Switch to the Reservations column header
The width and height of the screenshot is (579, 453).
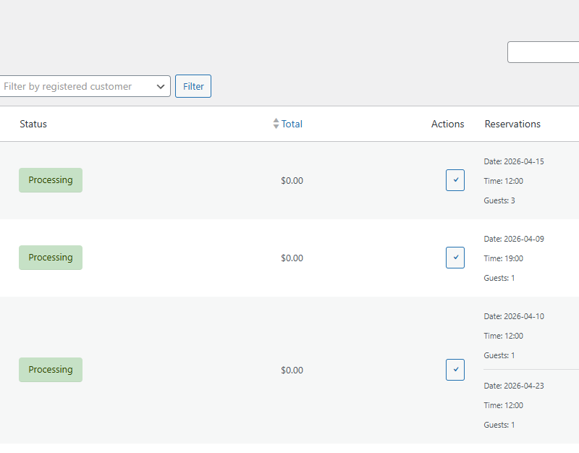(x=512, y=124)
